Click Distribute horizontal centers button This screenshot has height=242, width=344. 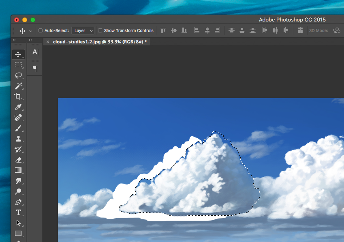coord(276,30)
